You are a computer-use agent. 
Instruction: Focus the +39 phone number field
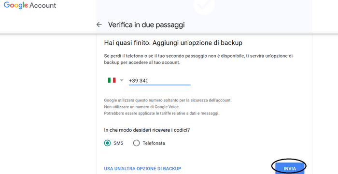[160, 81]
